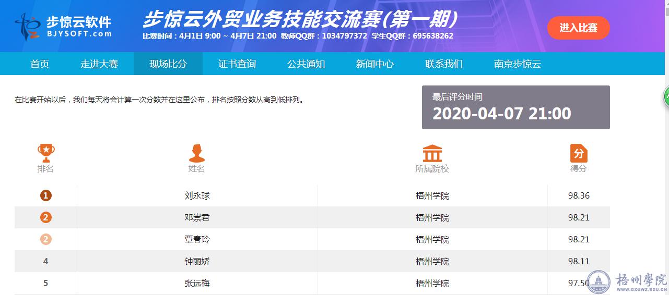Click the rank 1 medal badge

pos(46,196)
